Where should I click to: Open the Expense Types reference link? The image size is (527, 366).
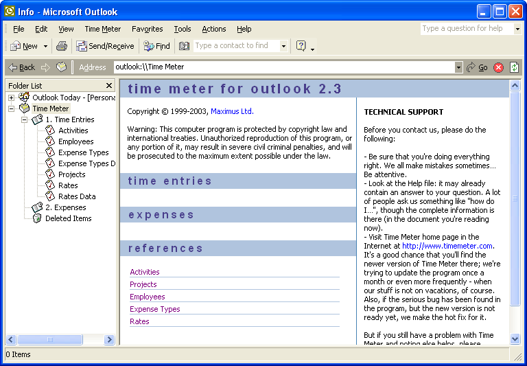pyautogui.click(x=155, y=309)
